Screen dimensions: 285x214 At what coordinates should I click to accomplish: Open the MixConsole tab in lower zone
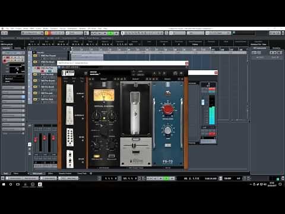[37, 174]
